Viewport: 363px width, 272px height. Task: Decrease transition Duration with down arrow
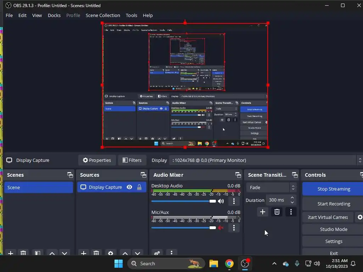292,203
